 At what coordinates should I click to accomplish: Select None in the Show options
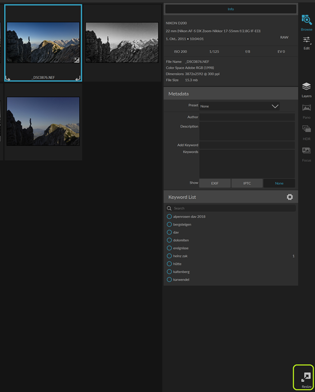(279, 183)
